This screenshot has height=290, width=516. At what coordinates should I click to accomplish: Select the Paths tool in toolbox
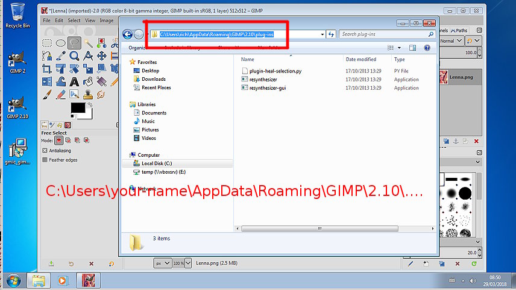(47, 56)
